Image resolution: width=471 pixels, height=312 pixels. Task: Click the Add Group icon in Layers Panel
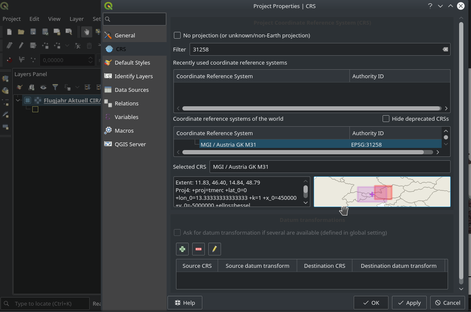(x=31, y=87)
